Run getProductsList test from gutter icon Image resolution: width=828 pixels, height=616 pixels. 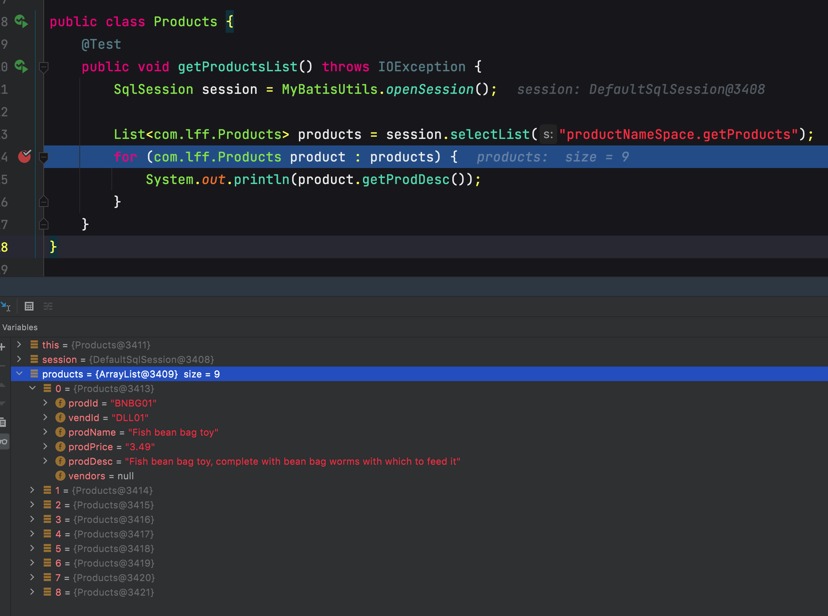pyautogui.click(x=21, y=67)
